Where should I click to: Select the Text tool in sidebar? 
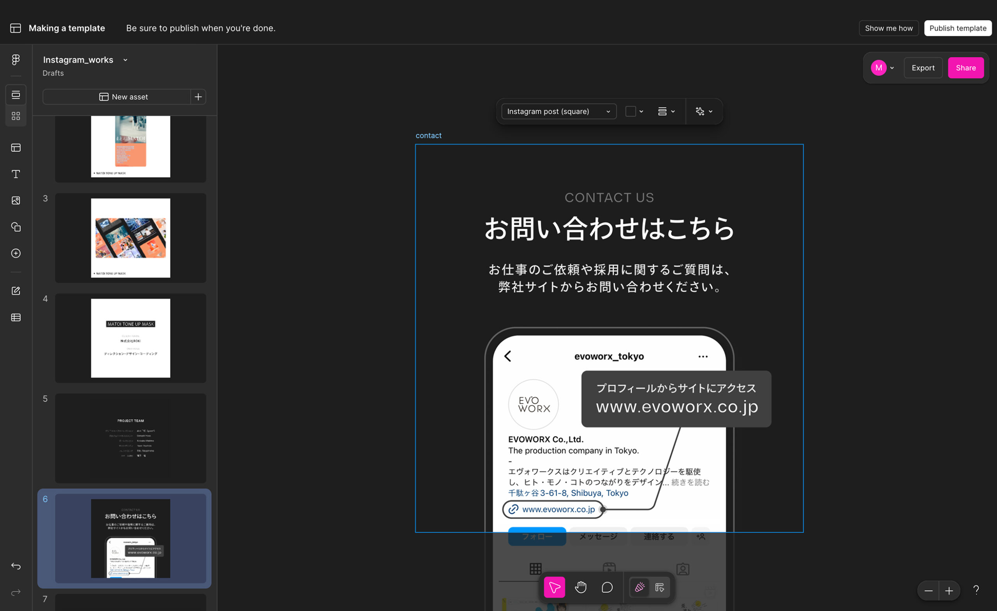16,174
